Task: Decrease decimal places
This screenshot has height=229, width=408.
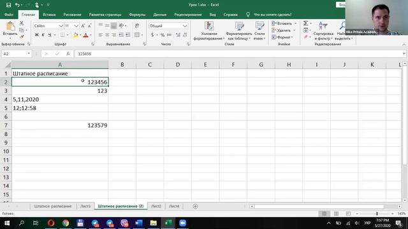Action: click(185, 35)
